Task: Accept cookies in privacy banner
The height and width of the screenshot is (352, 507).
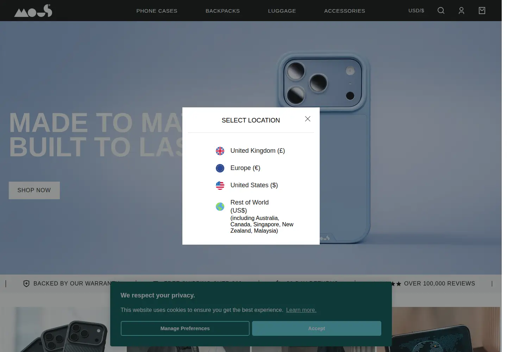Action: pyautogui.click(x=317, y=328)
